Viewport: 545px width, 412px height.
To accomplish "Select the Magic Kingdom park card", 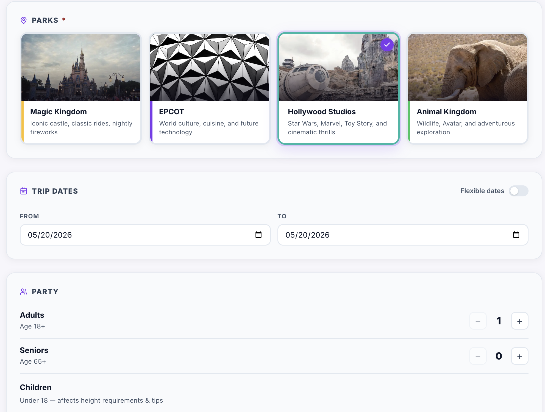I will 81,88.
